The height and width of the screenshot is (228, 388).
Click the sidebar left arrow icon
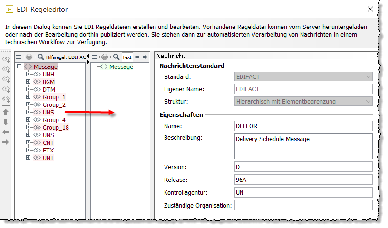point(6,133)
